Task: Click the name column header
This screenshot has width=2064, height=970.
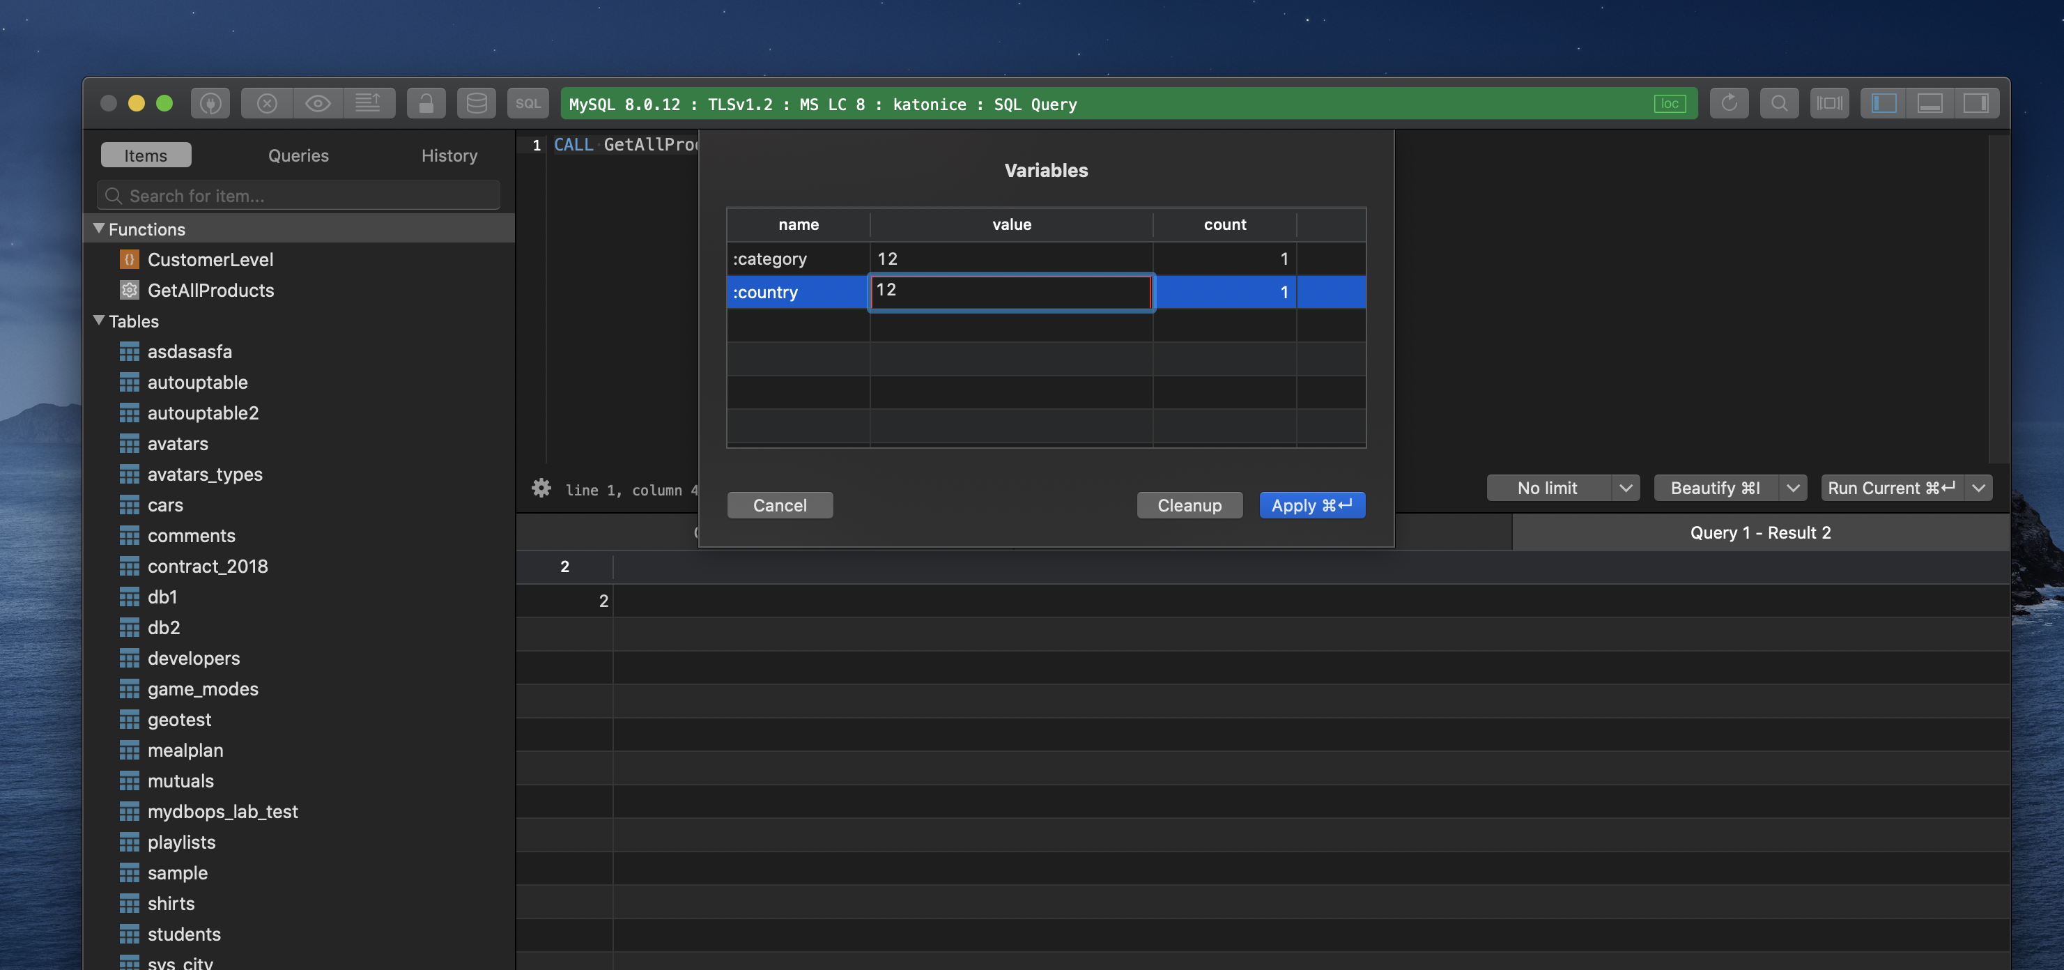Action: [798, 225]
